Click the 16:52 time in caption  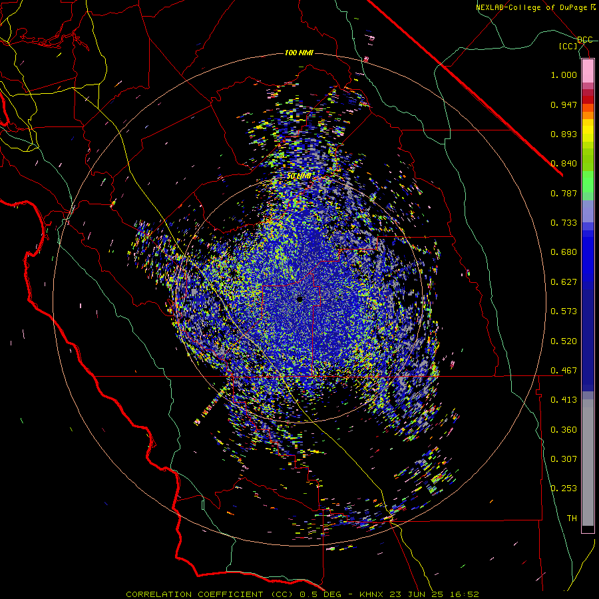tap(465, 594)
